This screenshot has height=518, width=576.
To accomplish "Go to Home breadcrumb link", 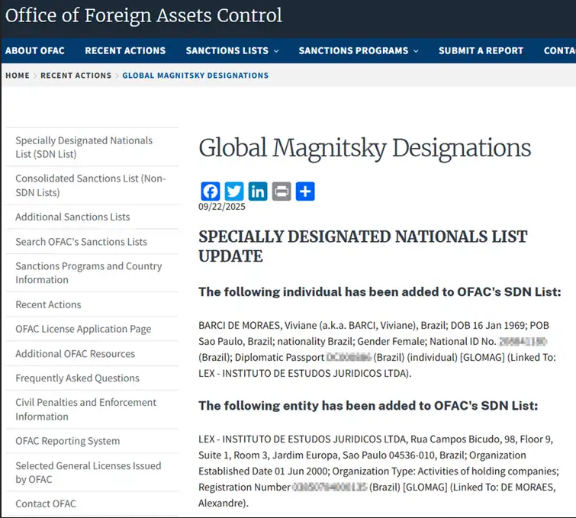I will point(18,76).
